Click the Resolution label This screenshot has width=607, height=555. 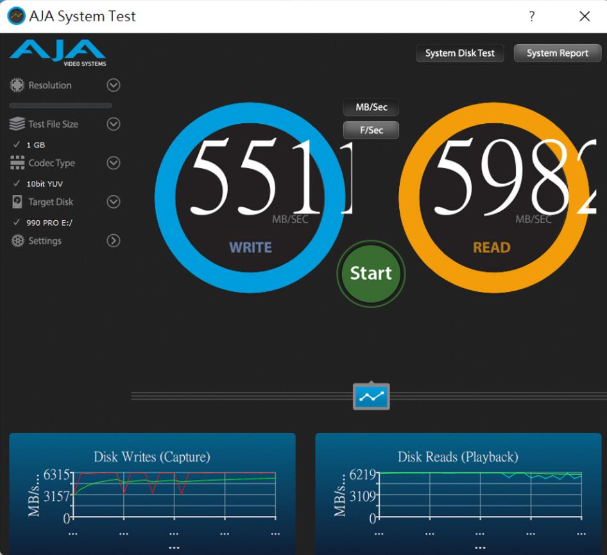[x=50, y=85]
